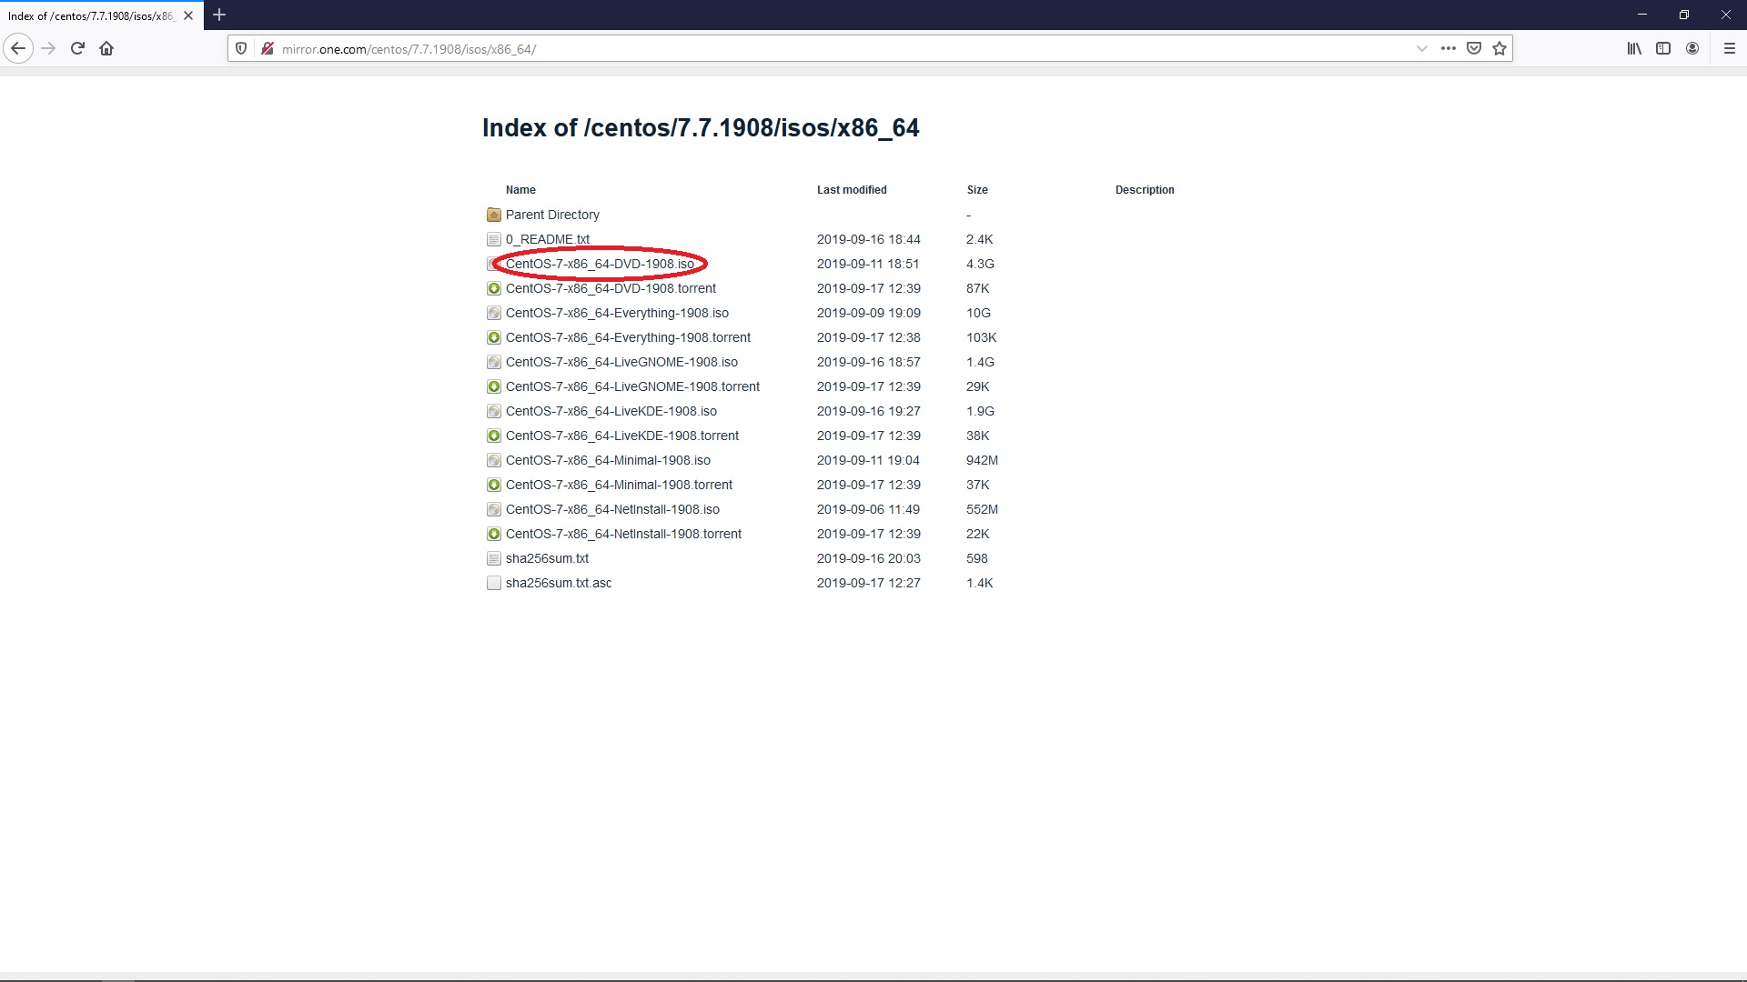This screenshot has height=982, width=1747.
Task: Expand the address bar history dropdown
Action: (x=1421, y=48)
